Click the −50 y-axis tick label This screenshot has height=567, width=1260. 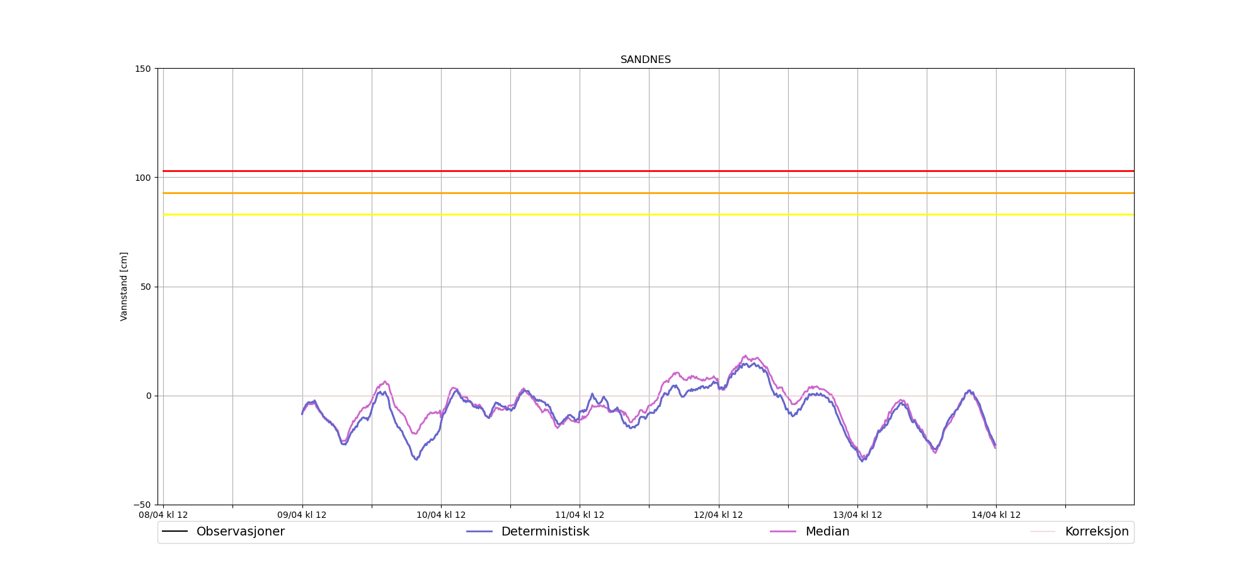(142, 505)
